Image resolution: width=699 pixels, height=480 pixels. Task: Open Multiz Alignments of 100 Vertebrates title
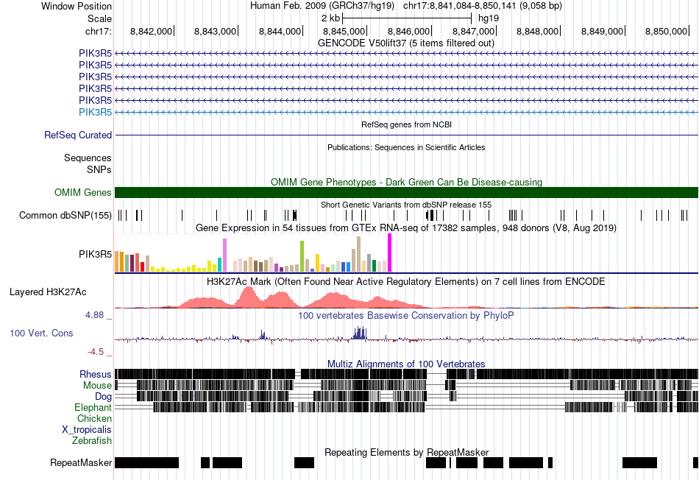tap(406, 364)
